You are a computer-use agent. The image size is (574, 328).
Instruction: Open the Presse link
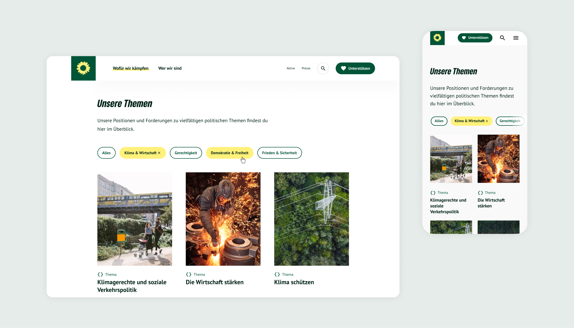[x=306, y=68]
